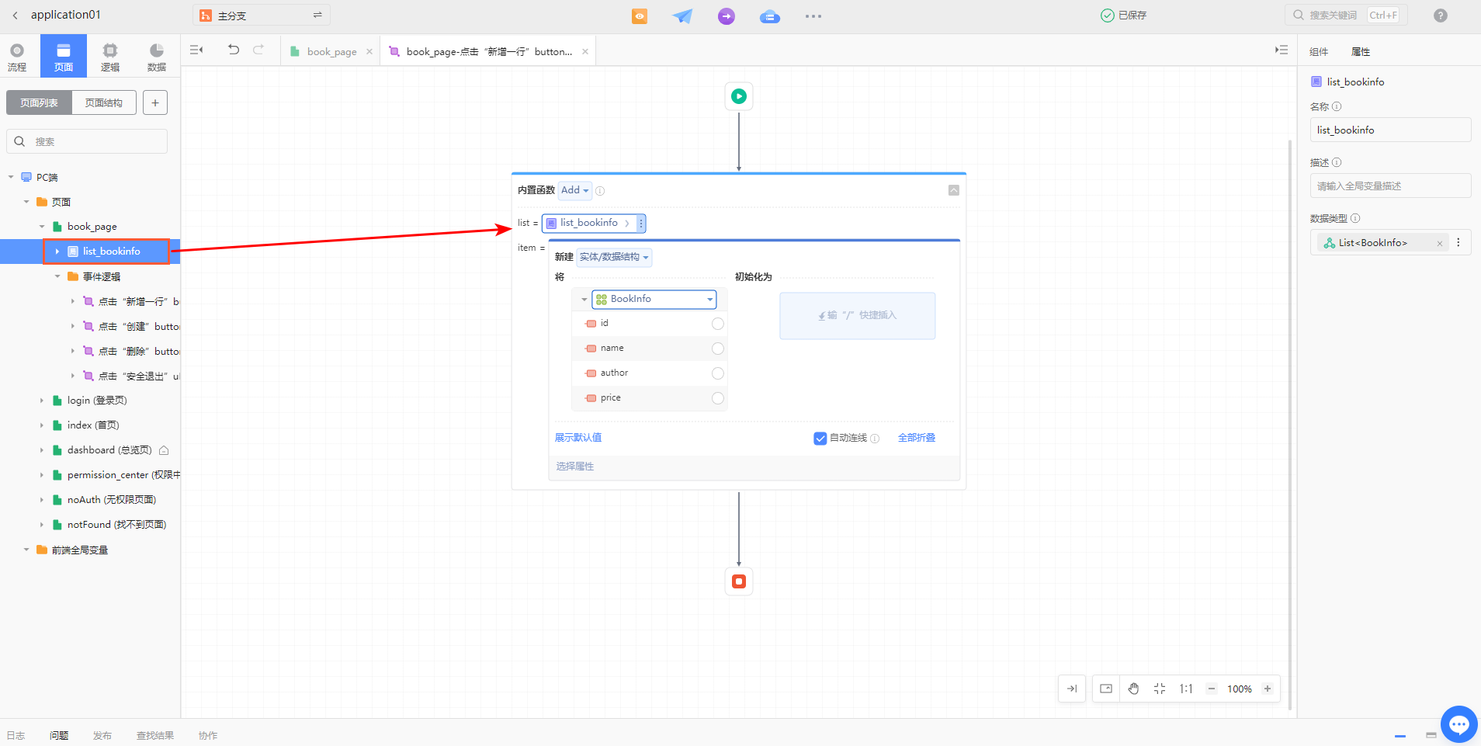Select the name field radio circle
Image resolution: width=1481 pixels, height=746 pixels.
click(718, 349)
